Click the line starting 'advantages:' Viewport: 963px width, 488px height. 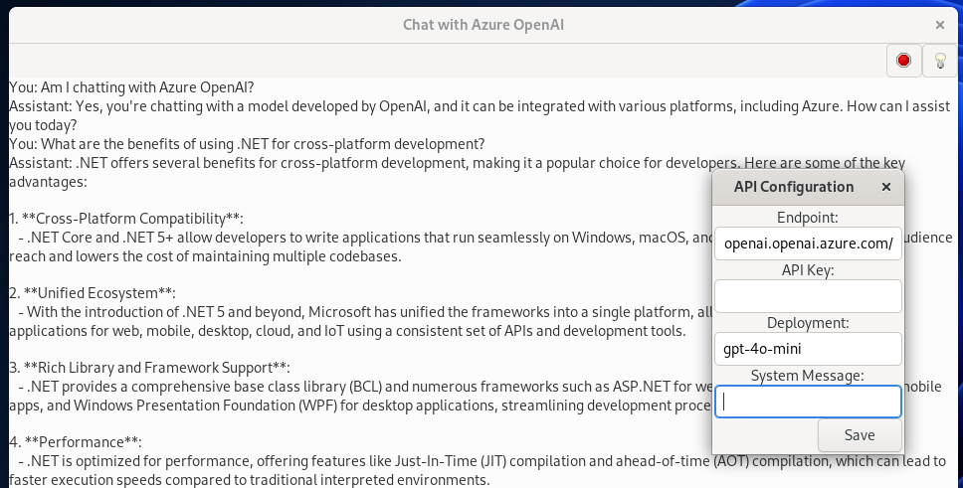(48, 182)
